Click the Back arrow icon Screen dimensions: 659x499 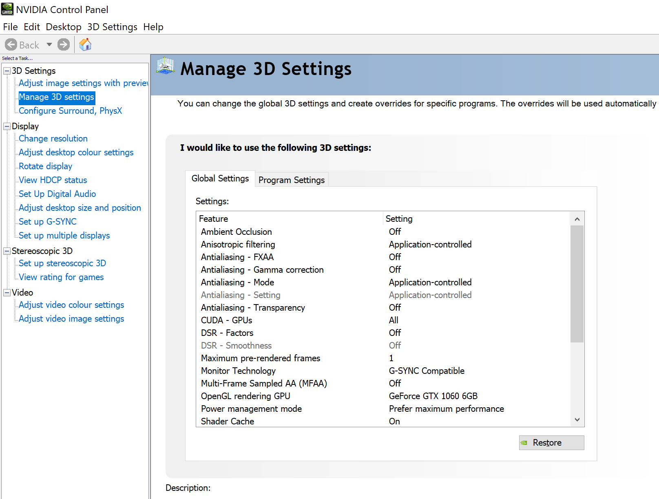coord(11,44)
